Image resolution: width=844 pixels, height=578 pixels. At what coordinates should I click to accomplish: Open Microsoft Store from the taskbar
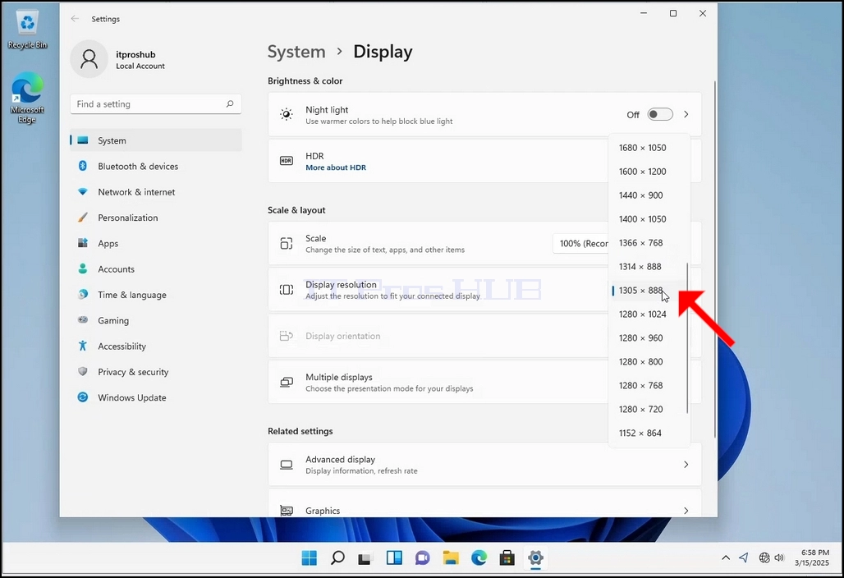click(507, 558)
